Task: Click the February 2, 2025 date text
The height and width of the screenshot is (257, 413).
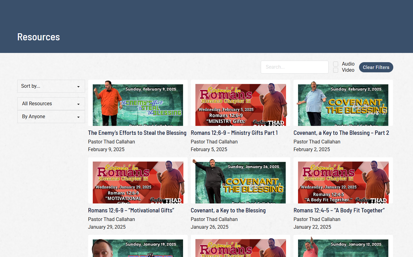Action: pos(312,150)
